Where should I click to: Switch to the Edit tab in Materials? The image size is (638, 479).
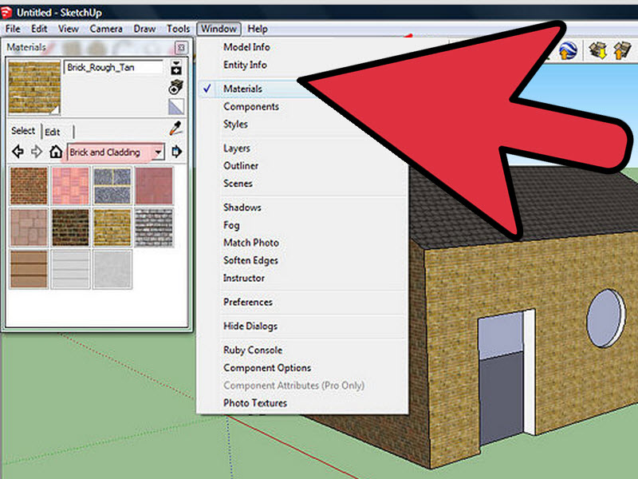[53, 131]
